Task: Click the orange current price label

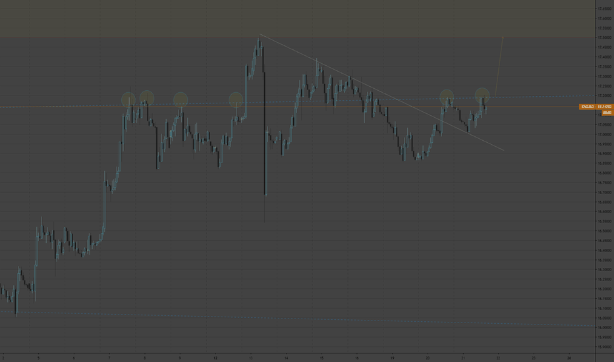Action: click(x=596, y=107)
